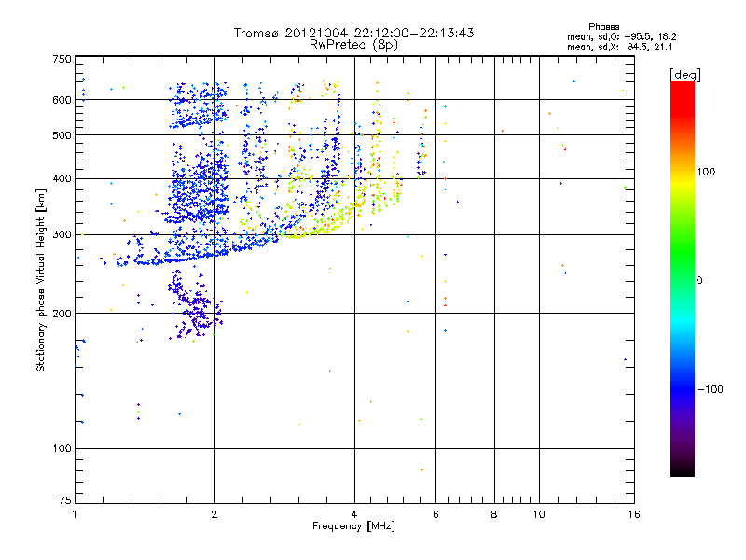The height and width of the screenshot is (560, 746).
Task: Select the 'mean, sd,O: -95.5, 18.2' line
Action: [x=621, y=36]
